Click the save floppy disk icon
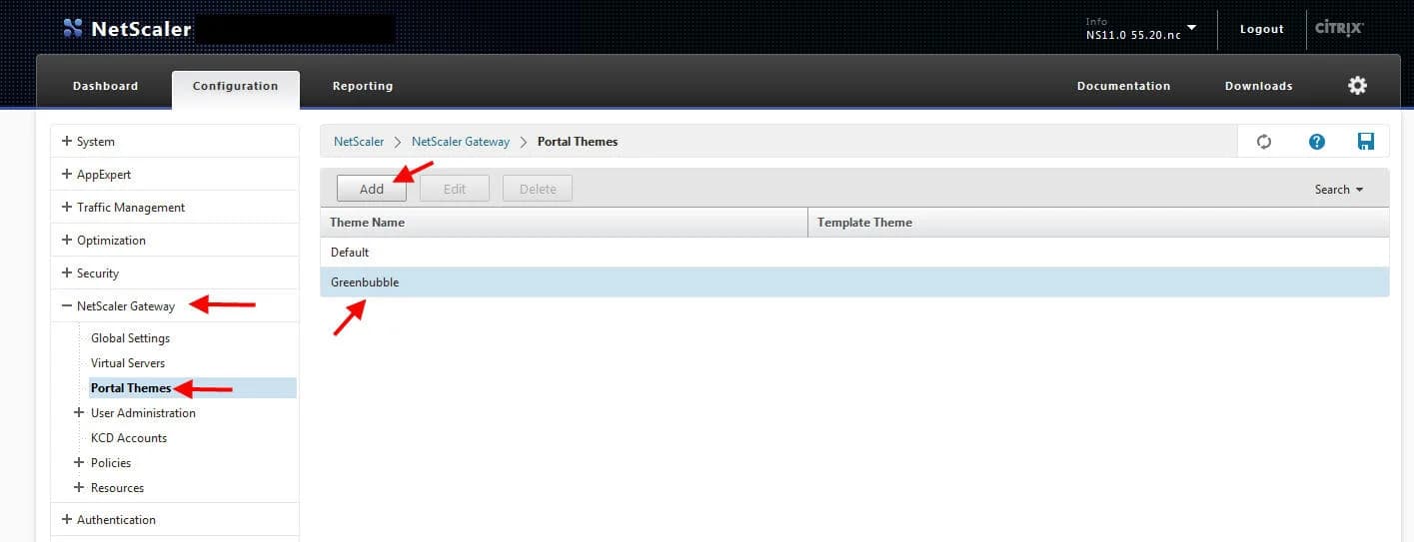The height and width of the screenshot is (542, 1414). tap(1366, 142)
